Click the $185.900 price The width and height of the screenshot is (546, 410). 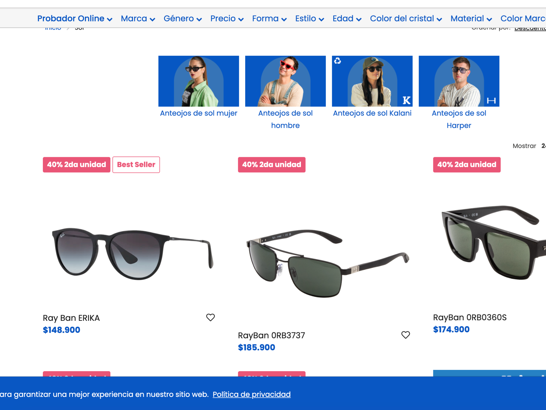pyautogui.click(x=256, y=347)
